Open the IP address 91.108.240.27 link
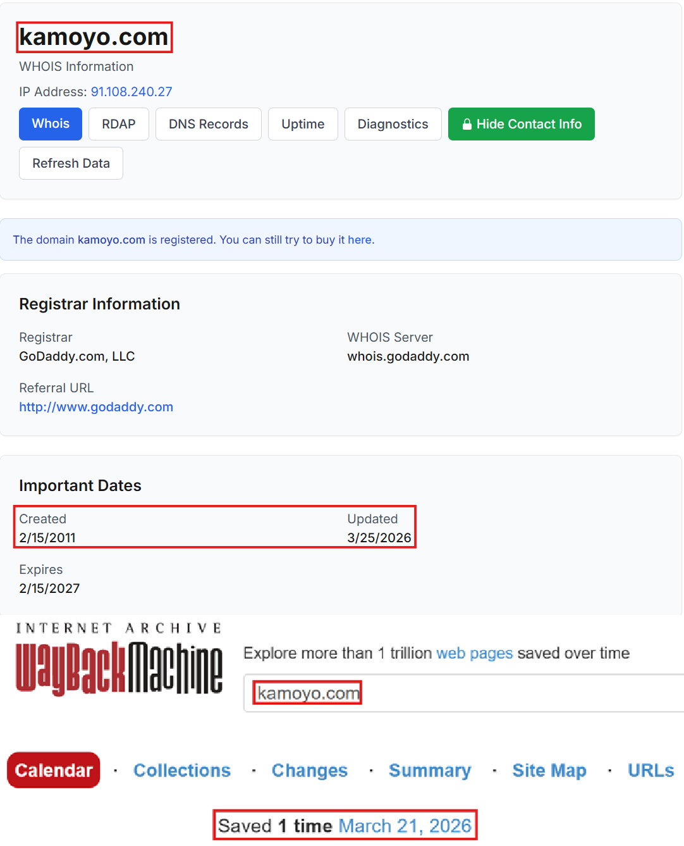Screen dimensions: 684x846 coord(131,92)
